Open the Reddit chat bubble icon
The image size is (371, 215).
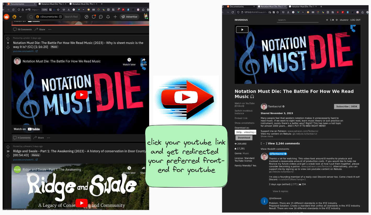coord(101,17)
